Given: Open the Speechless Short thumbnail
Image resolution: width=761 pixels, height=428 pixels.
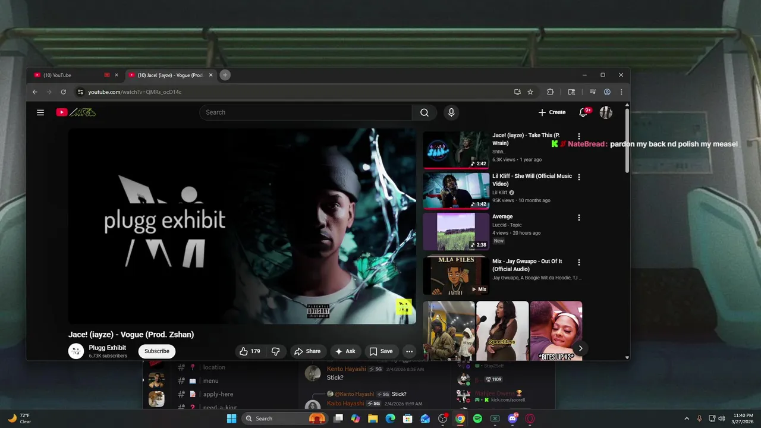Looking at the screenshot, I should pyautogui.click(x=502, y=331).
